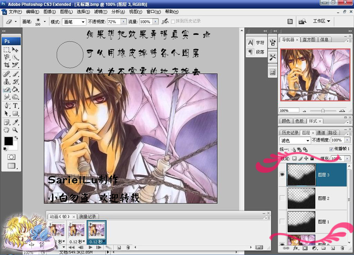Open the brush preset picker arrow
This screenshot has width=354, height=255.
(45, 22)
